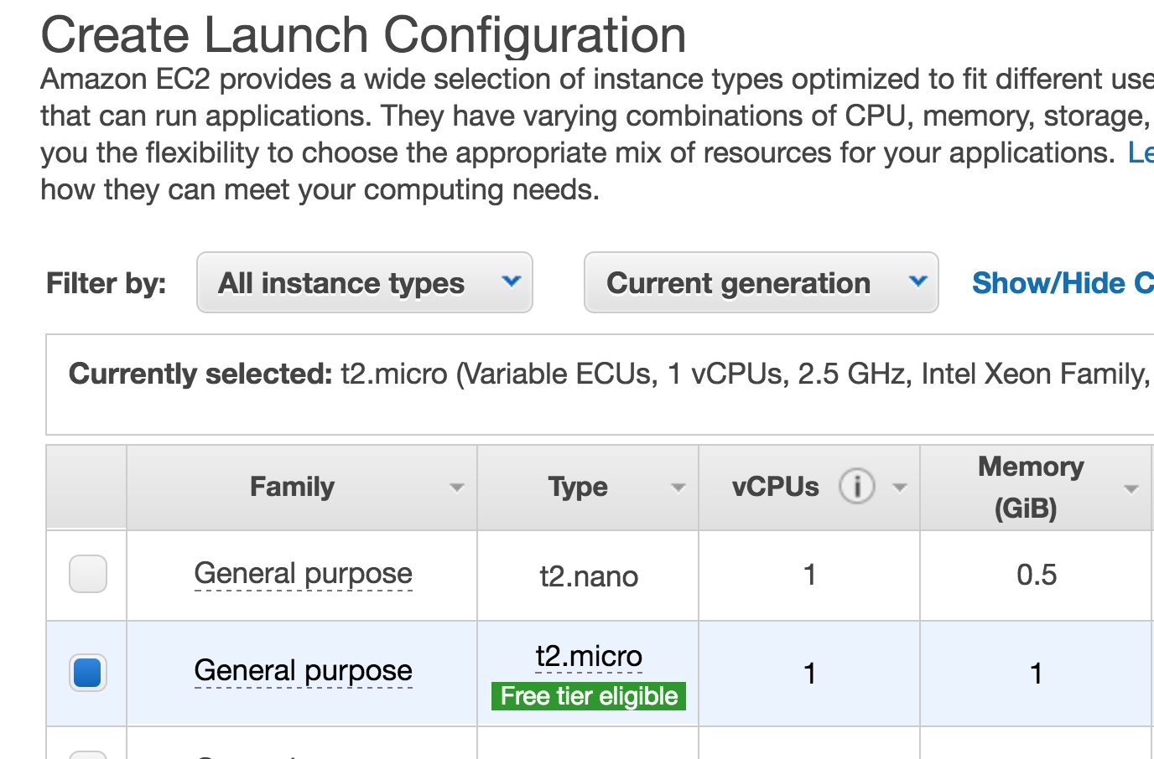Click the t2.nano type cell
This screenshot has height=759, width=1154.
[589, 576]
